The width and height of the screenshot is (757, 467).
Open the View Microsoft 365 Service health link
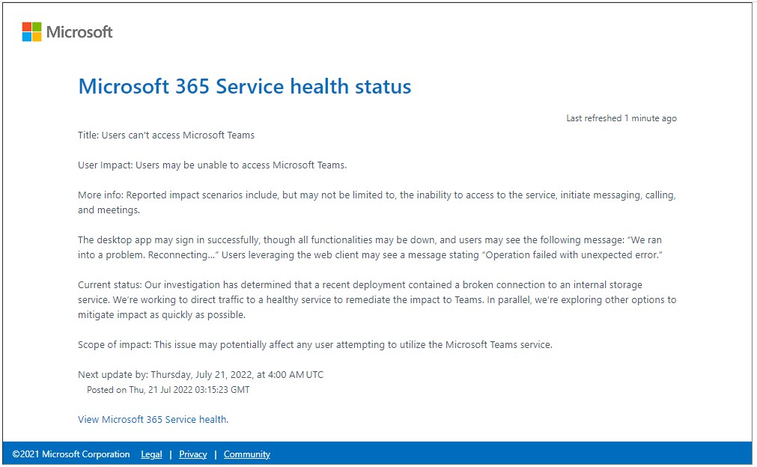(x=152, y=420)
